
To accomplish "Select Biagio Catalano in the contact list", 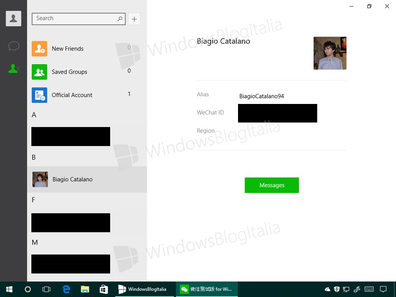I will 87,179.
